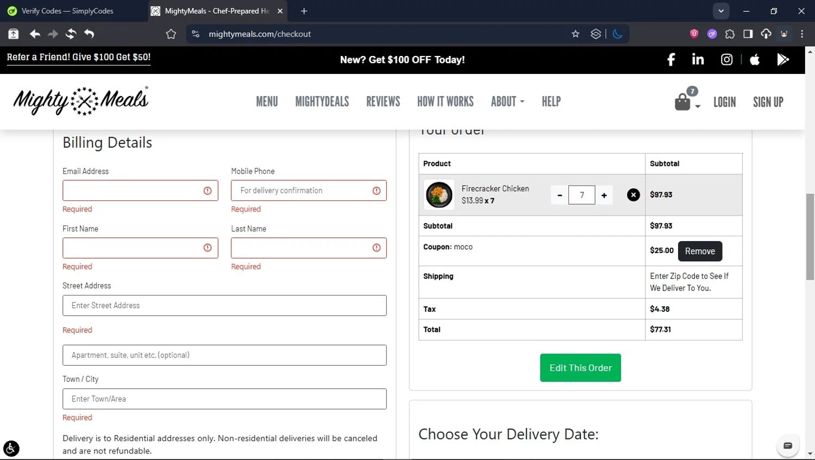Open the LinkedIn icon in top bar
Screen dimensions: 815x460
(698, 59)
